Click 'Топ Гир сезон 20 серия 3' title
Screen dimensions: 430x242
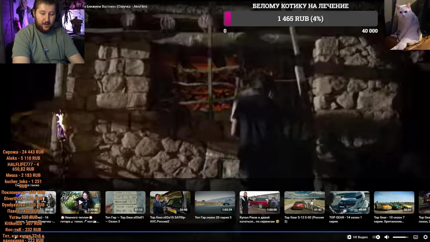[x=213, y=217]
